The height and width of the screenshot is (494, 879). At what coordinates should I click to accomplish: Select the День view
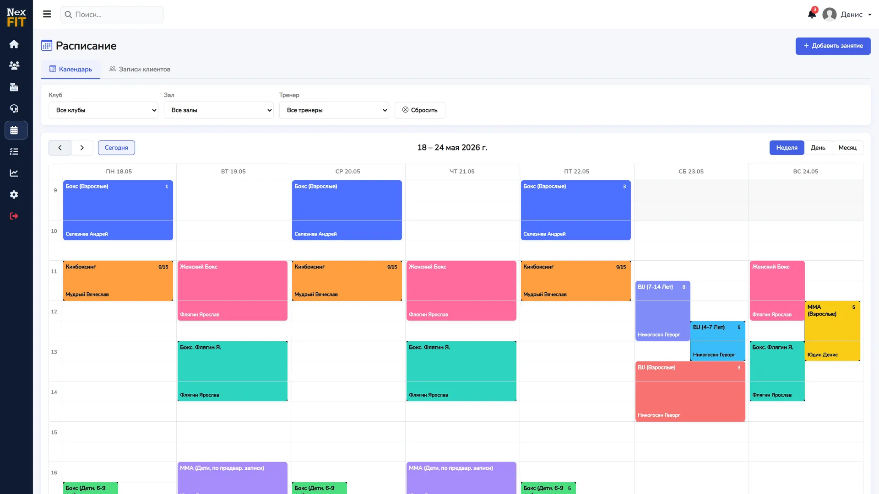coord(818,148)
